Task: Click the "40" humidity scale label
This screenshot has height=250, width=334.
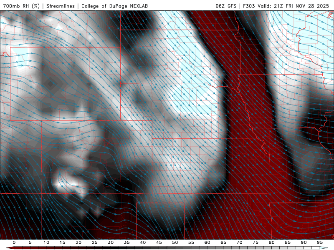Action: [143, 242]
